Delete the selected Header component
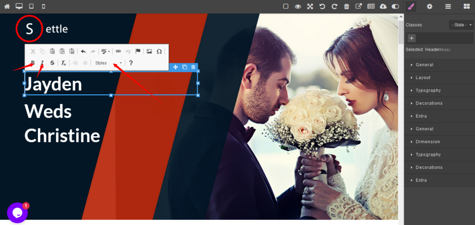 tap(193, 67)
